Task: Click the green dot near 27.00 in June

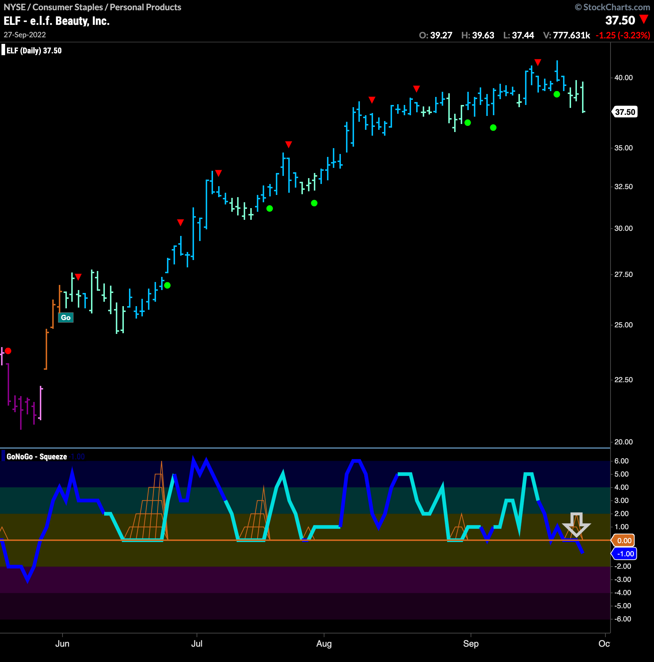Action: 167,285
